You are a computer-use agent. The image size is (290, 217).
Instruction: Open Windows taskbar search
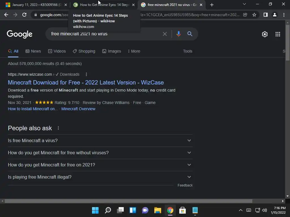[108, 210]
